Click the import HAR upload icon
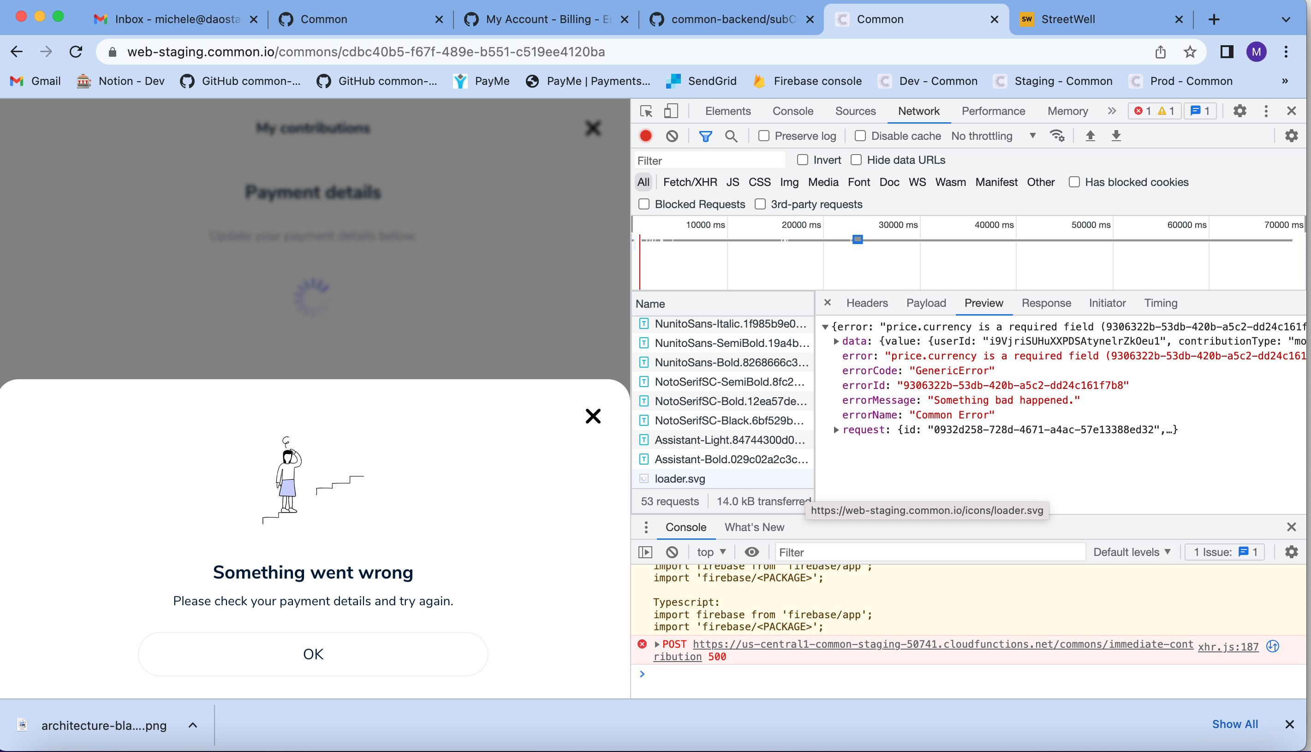Screen dimensions: 1311x752 click(x=1090, y=136)
